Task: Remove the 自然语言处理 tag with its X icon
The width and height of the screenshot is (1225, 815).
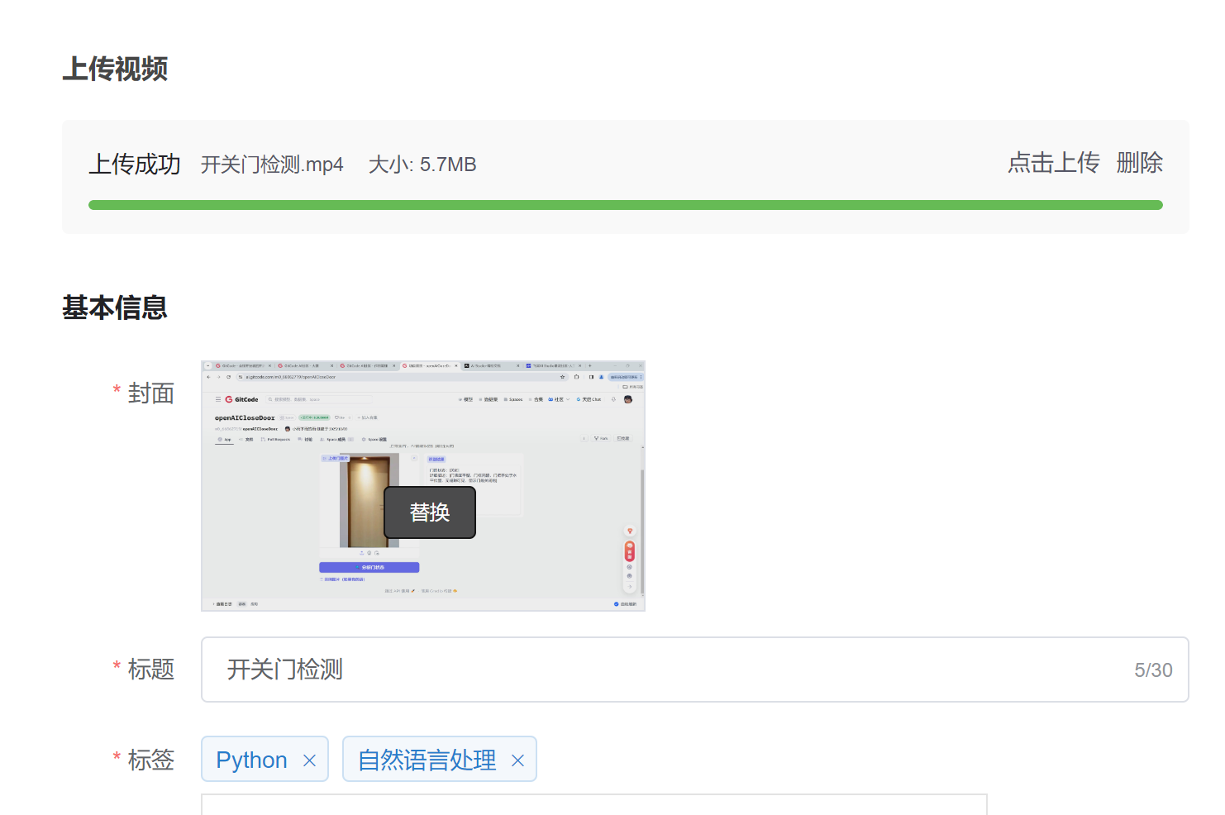Action: pos(518,760)
